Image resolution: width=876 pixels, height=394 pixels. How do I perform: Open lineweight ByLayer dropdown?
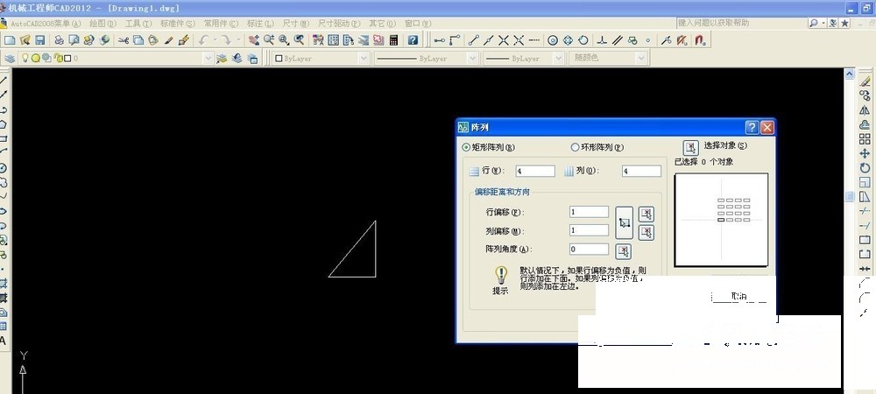coord(557,58)
